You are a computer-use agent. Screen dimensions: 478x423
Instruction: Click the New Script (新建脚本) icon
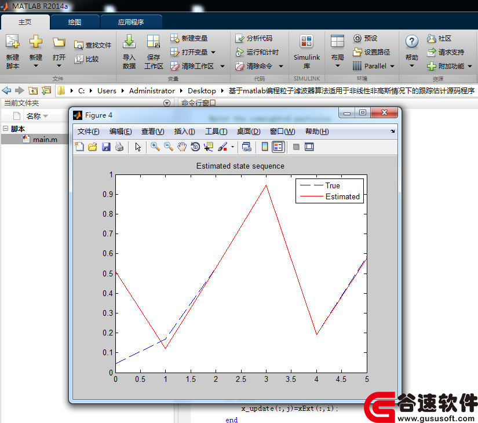point(13,42)
